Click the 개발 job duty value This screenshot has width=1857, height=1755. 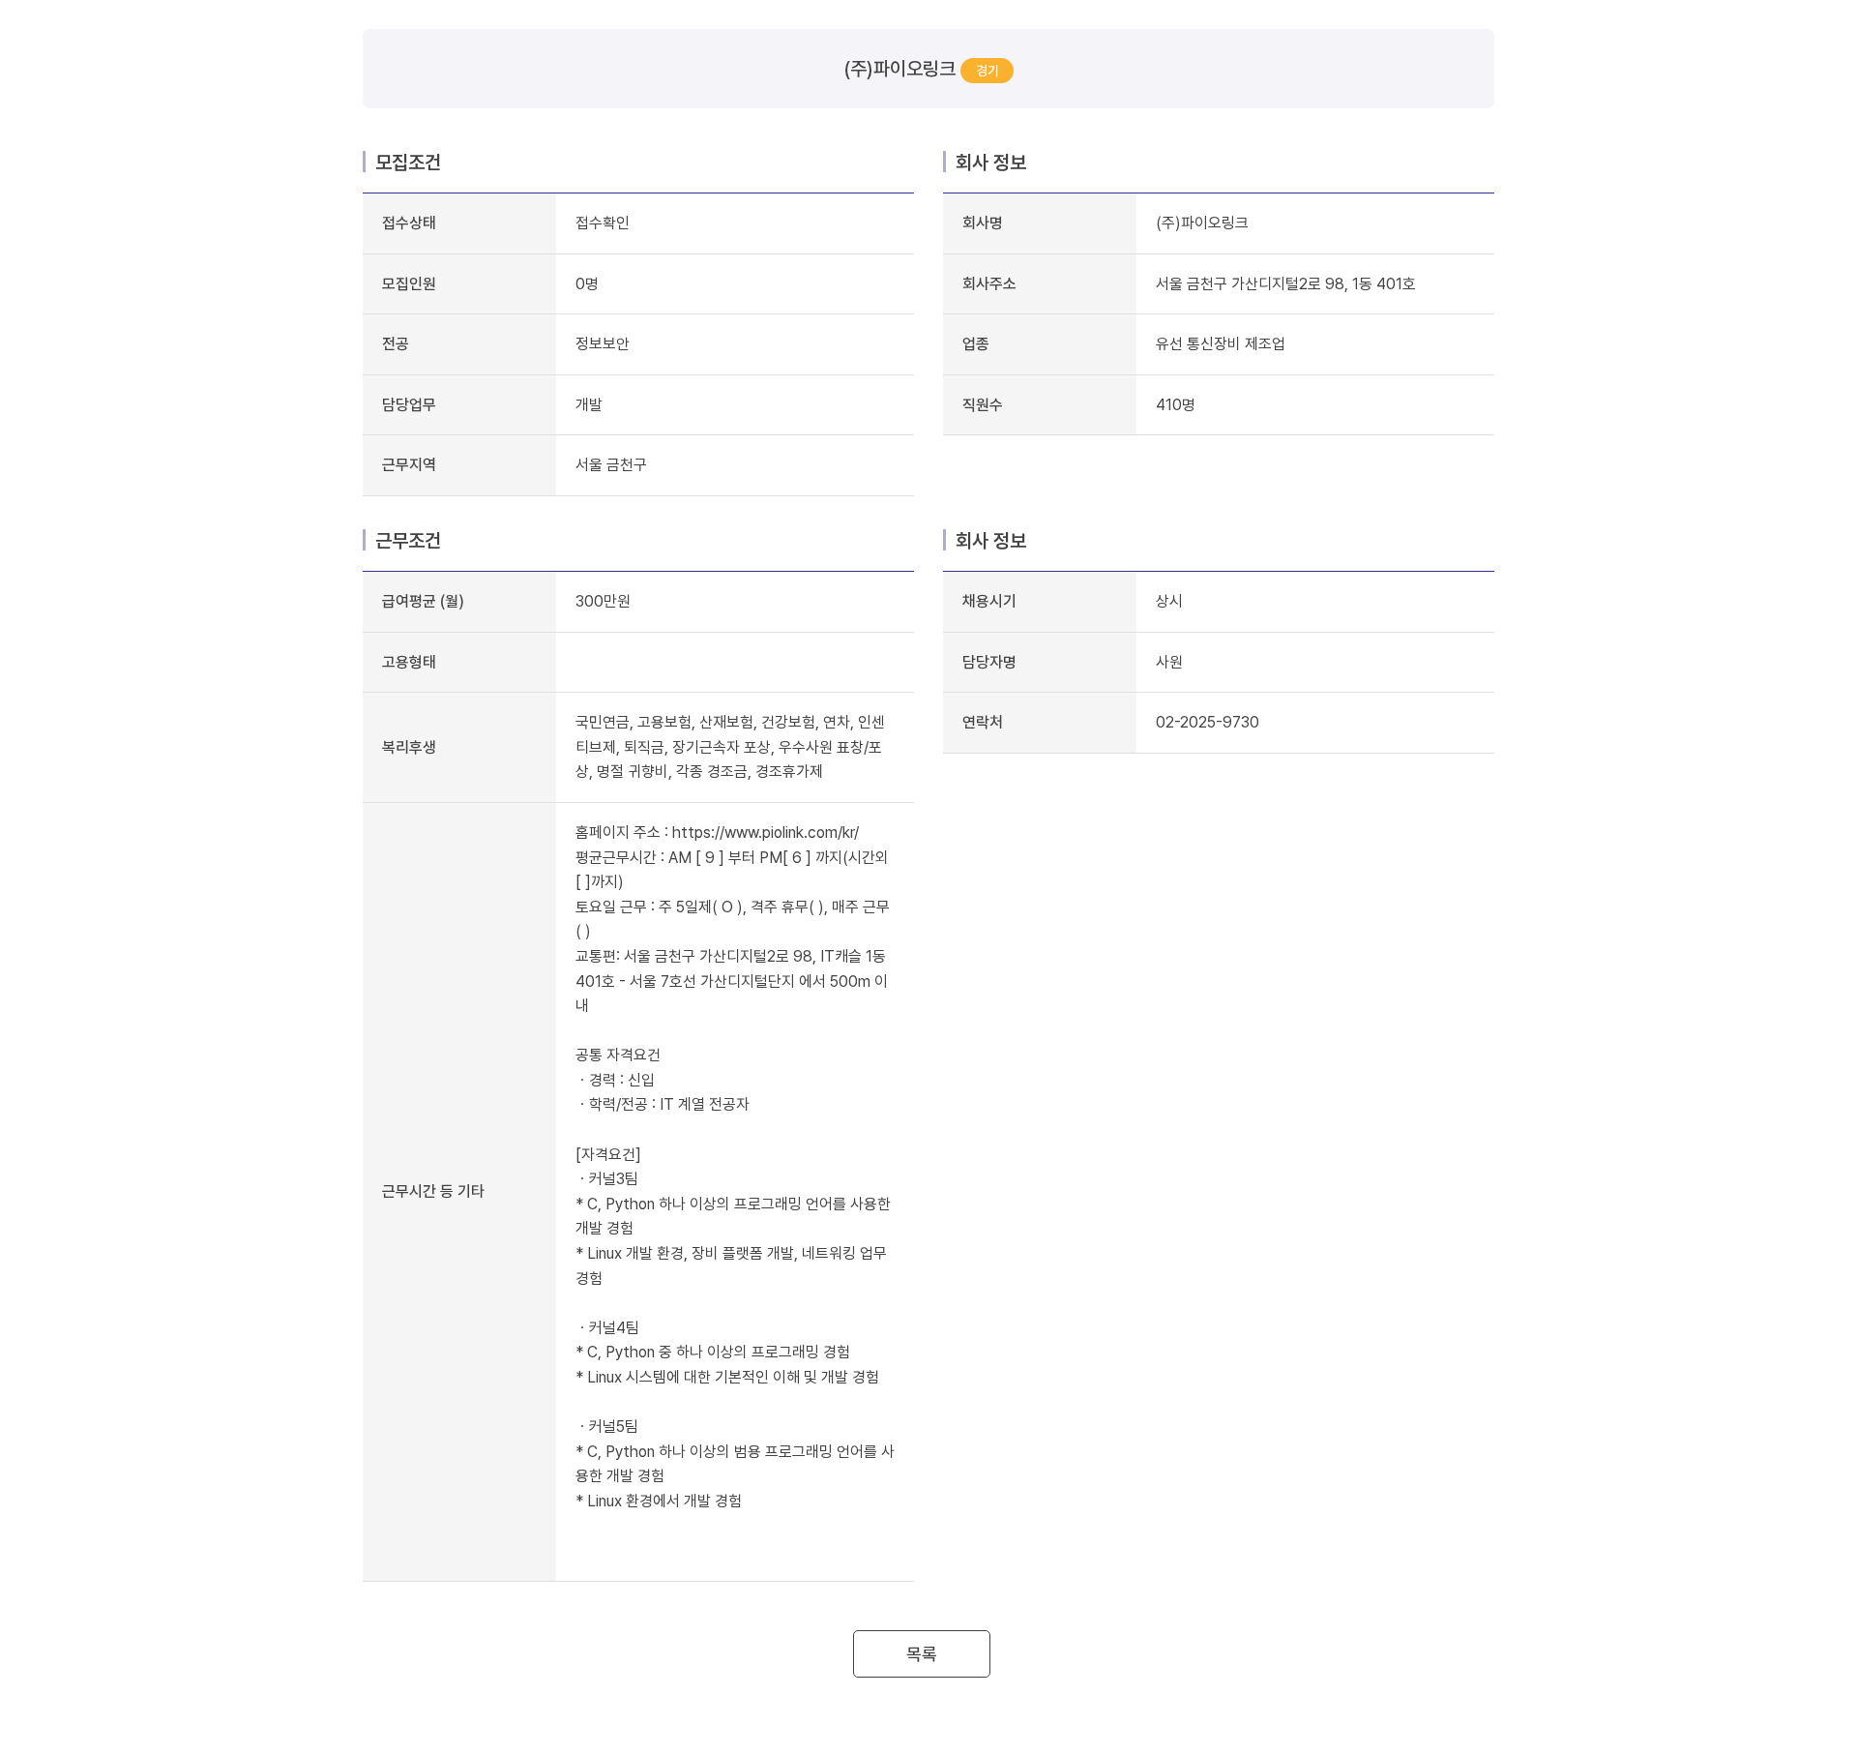(x=589, y=404)
